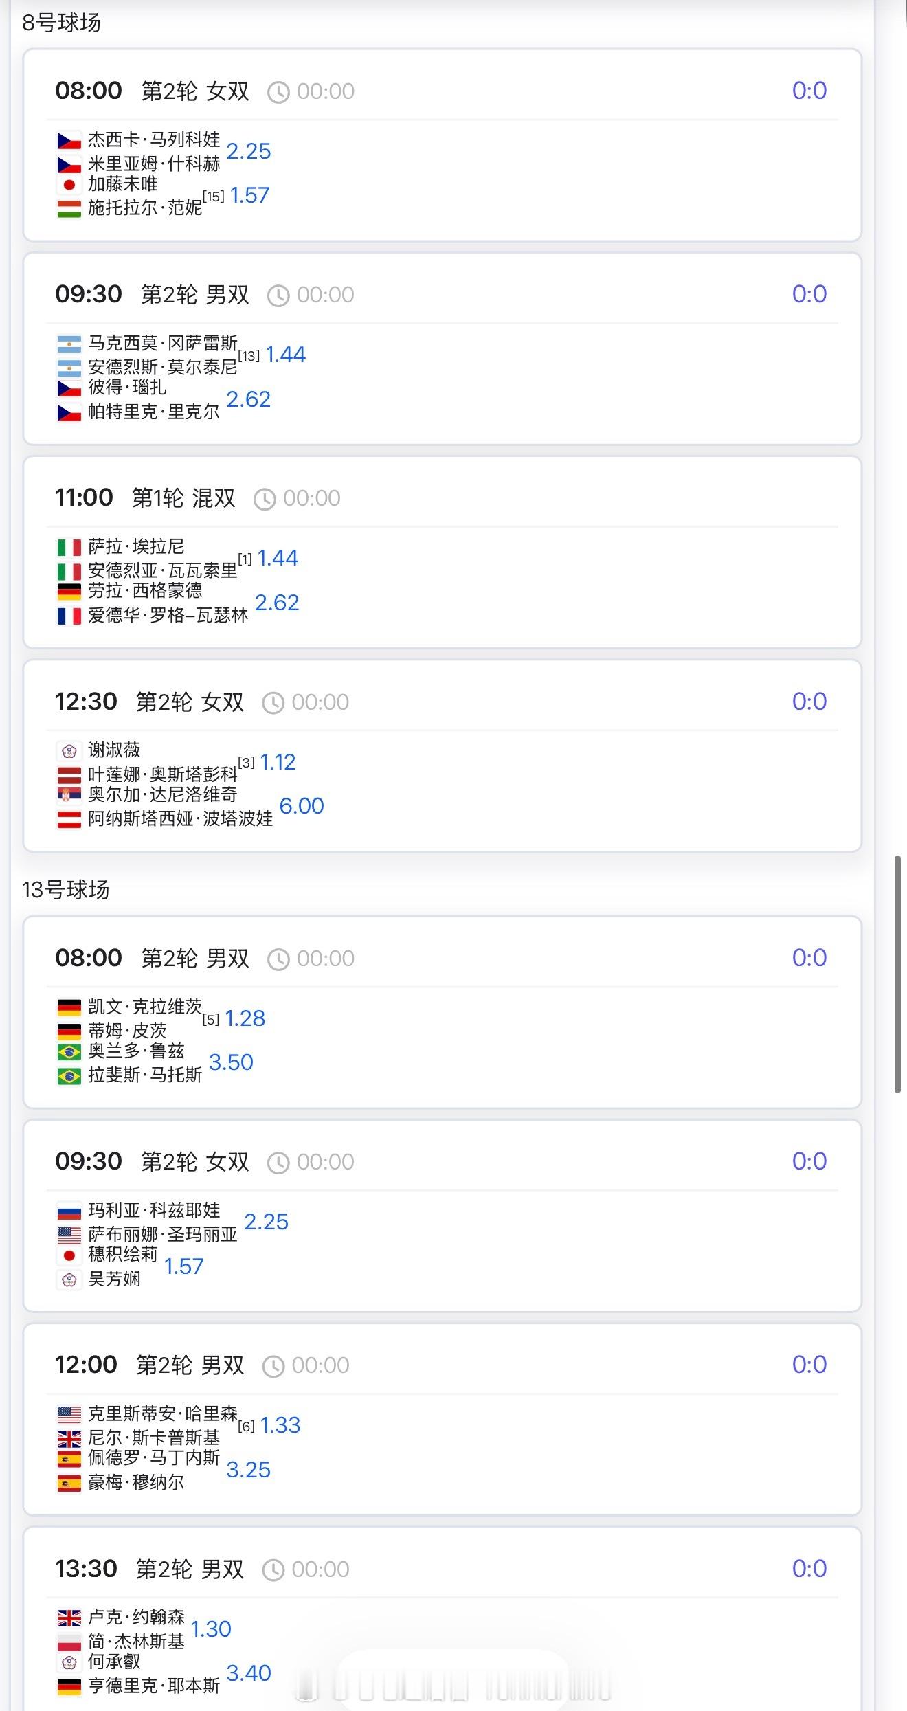
Task: Select odds 1.12 for 谢淑薇 pair
Action: click(278, 762)
